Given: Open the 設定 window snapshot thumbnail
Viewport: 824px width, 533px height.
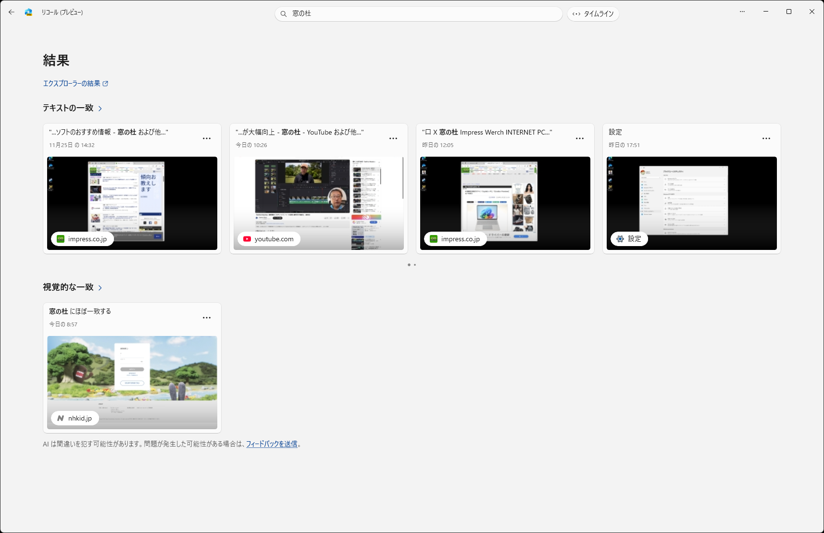Looking at the screenshot, I should 692,203.
